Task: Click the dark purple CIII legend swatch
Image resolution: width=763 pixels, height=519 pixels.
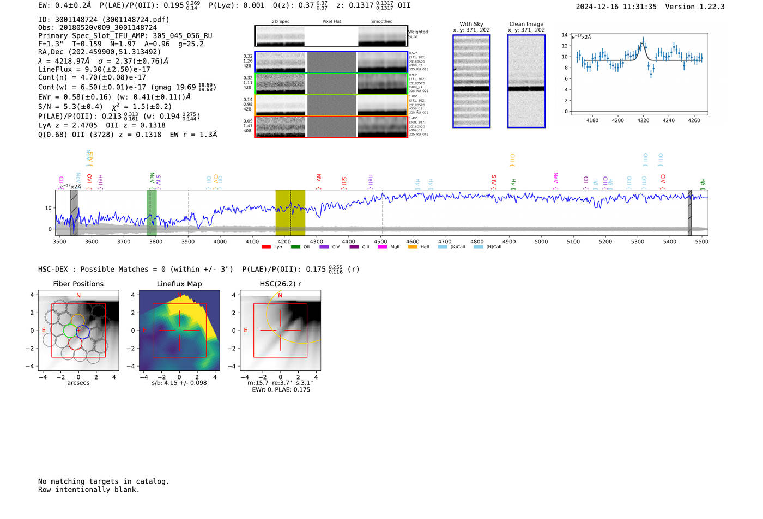Action: [x=354, y=247]
